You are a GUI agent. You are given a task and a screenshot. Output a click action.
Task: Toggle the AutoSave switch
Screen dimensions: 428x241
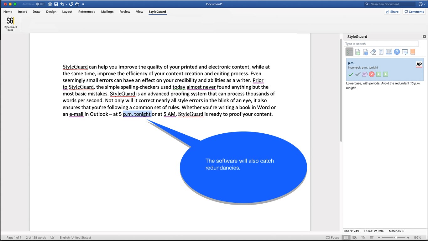click(x=40, y=4)
